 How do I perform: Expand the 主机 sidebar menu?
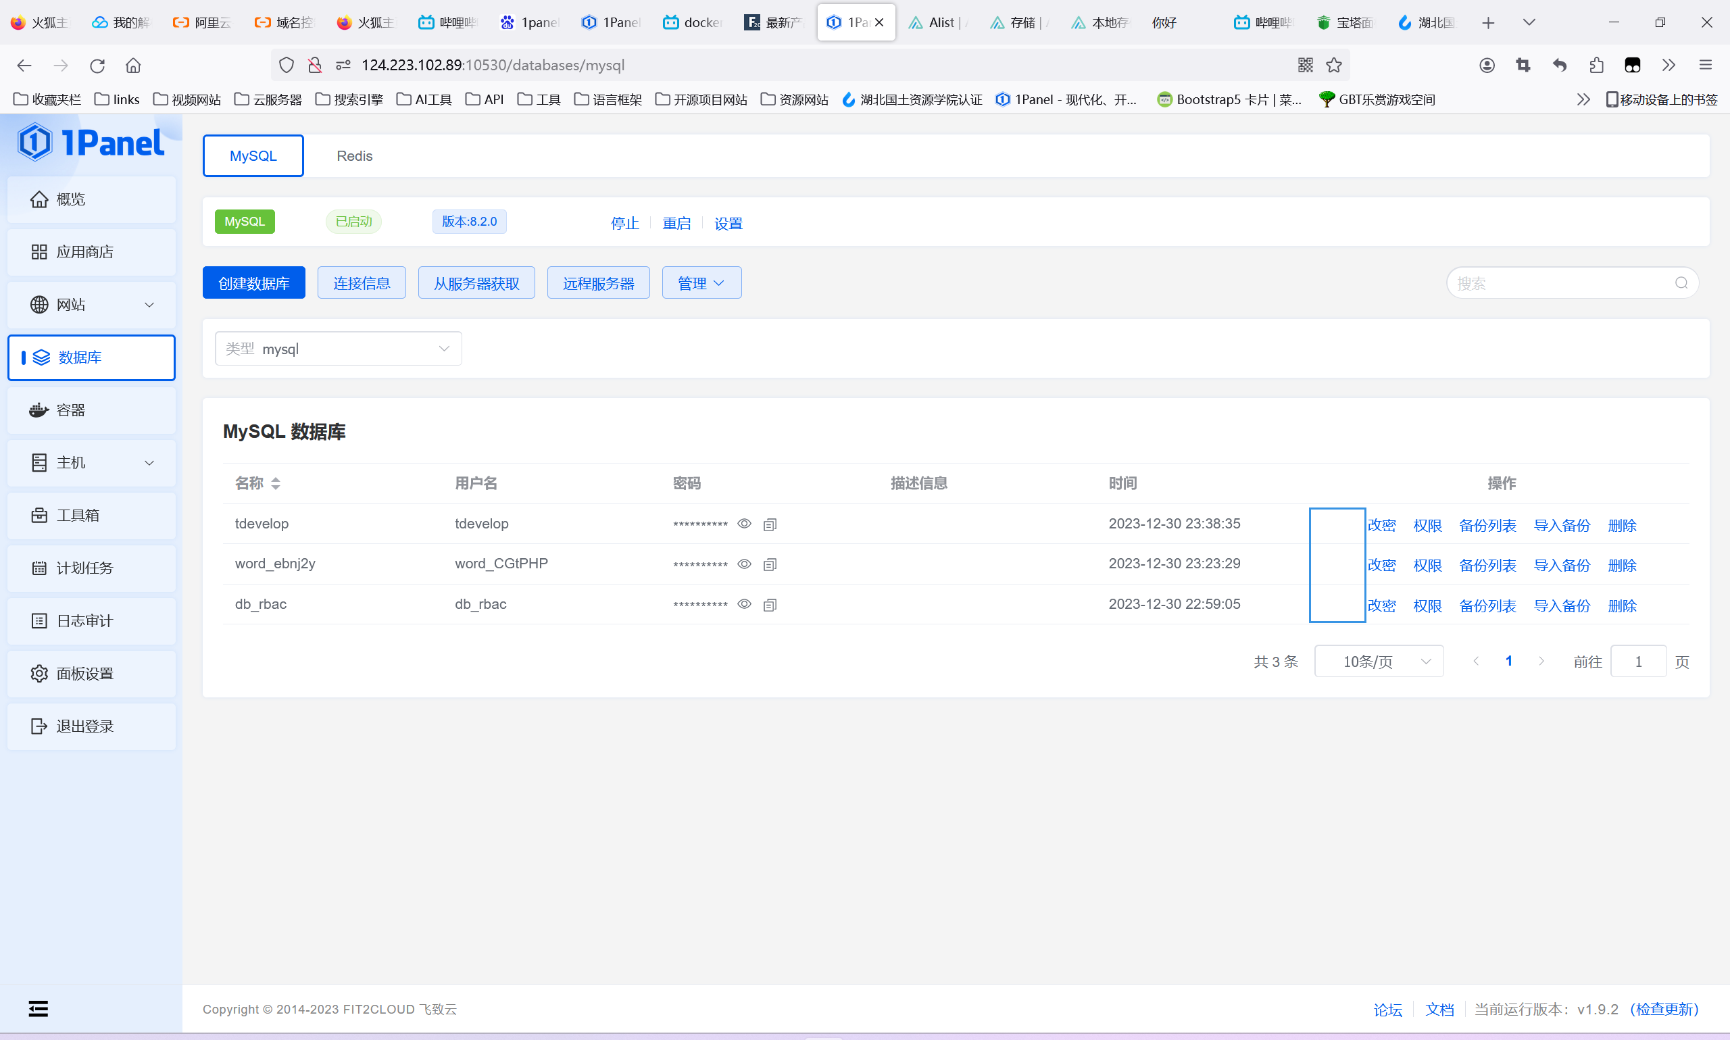pos(91,463)
